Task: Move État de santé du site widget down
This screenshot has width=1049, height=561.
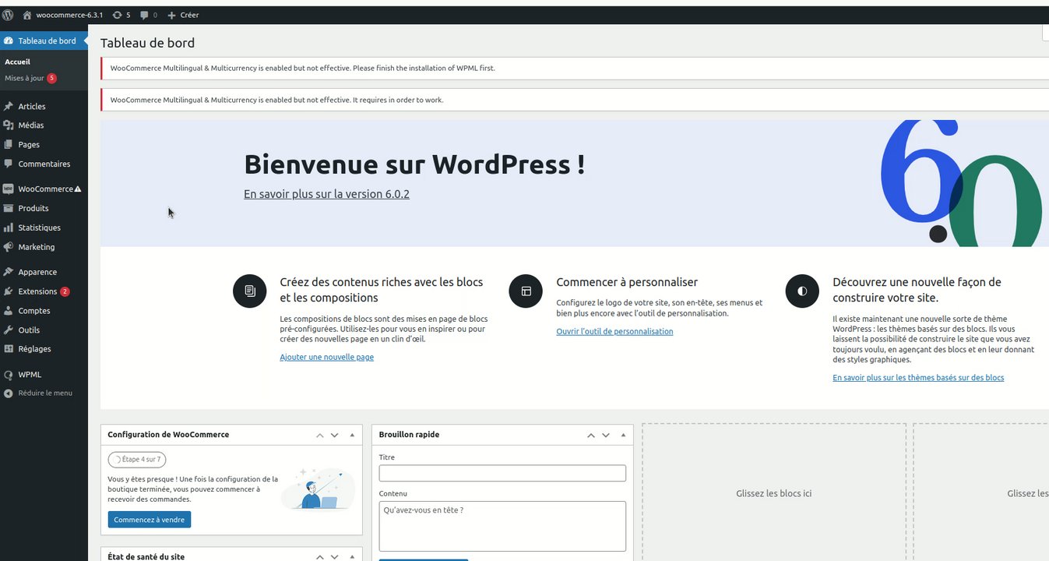Action: [335, 557]
